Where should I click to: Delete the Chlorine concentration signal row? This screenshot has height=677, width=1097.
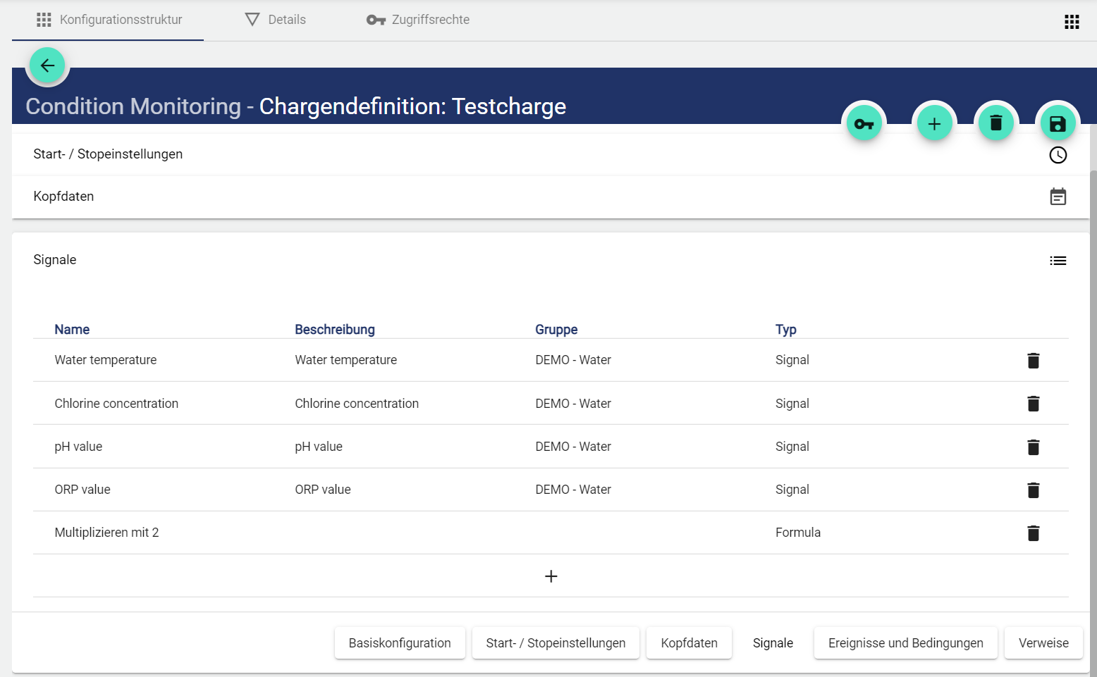[1033, 404]
